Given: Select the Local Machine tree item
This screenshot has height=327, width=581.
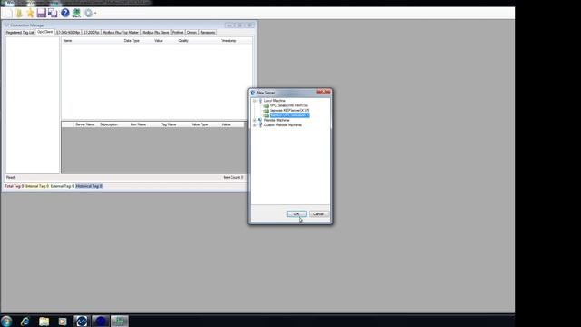Looking at the screenshot, I should tap(274, 101).
